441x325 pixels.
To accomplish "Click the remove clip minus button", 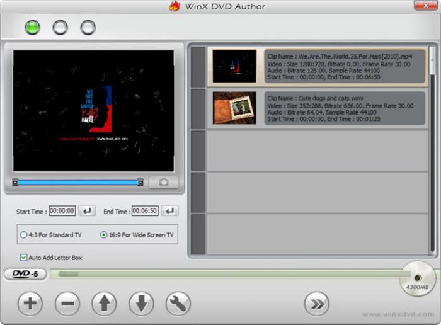I will [x=67, y=304].
